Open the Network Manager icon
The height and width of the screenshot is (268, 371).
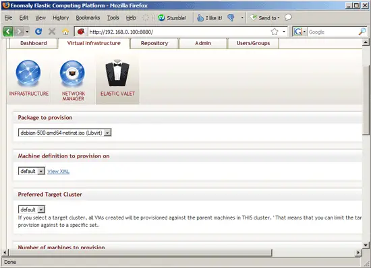click(x=72, y=73)
